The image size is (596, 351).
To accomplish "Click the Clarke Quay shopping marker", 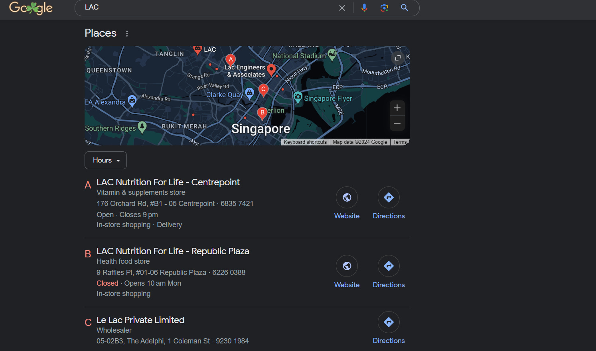I will (249, 94).
